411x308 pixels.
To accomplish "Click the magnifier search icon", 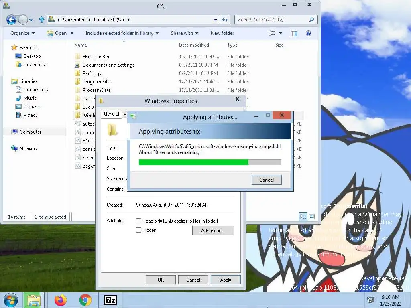I will pos(311,20).
